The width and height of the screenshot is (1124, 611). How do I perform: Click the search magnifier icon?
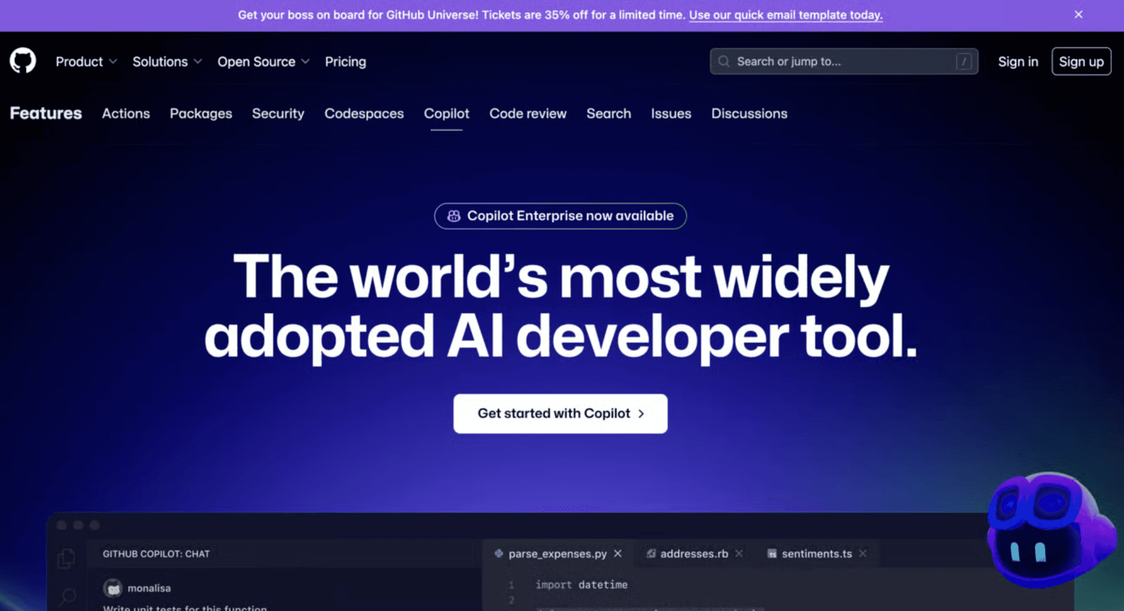(724, 61)
